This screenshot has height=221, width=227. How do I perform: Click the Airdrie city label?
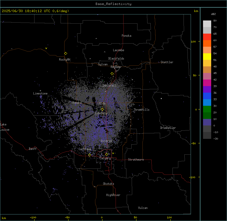106,141
